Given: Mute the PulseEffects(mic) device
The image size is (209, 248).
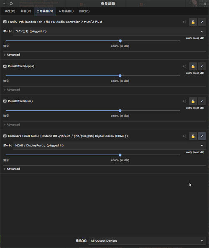Looking at the screenshot, I should coord(184,101).
